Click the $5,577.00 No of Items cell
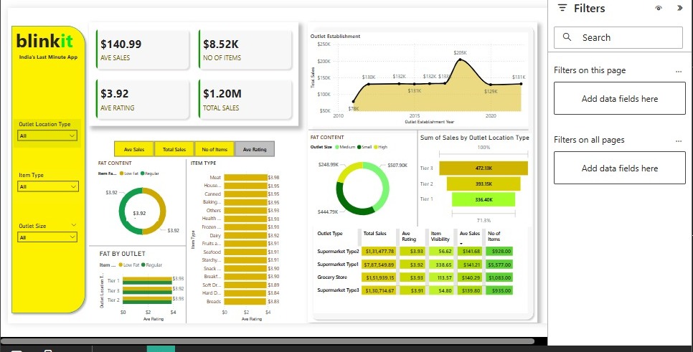The image size is (693, 352). coord(499,265)
